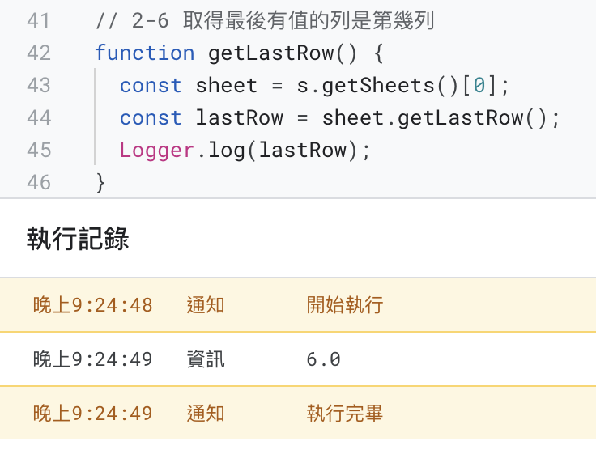Select the 開始執行 log entry row
Screen dimensions: 596x450
coord(298,305)
